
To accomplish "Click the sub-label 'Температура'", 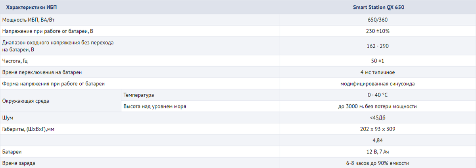I will [x=138, y=95].
